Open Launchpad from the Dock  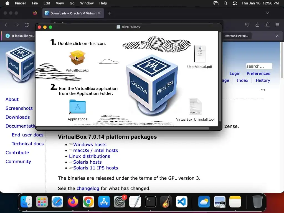click(x=42, y=202)
